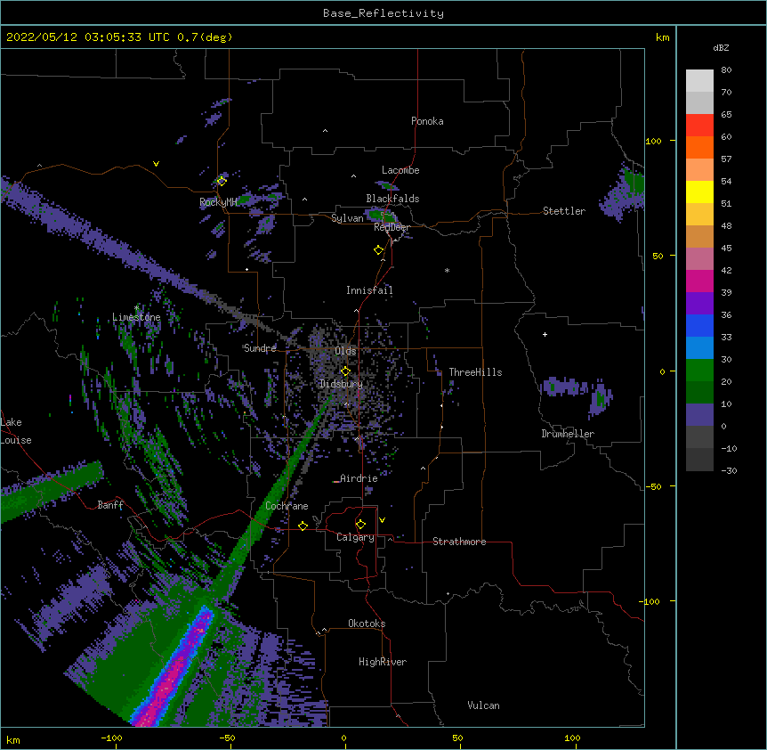Click the Lacombe city label
The width and height of the screenshot is (767, 750).
coord(400,170)
